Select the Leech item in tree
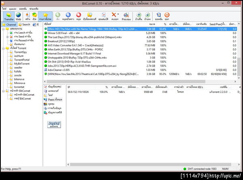The image size is (243, 180). (23, 33)
